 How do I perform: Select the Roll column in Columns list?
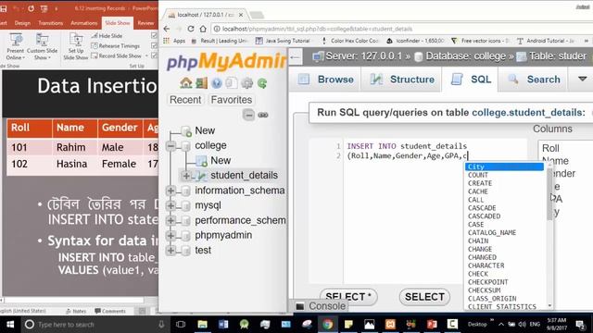click(550, 148)
